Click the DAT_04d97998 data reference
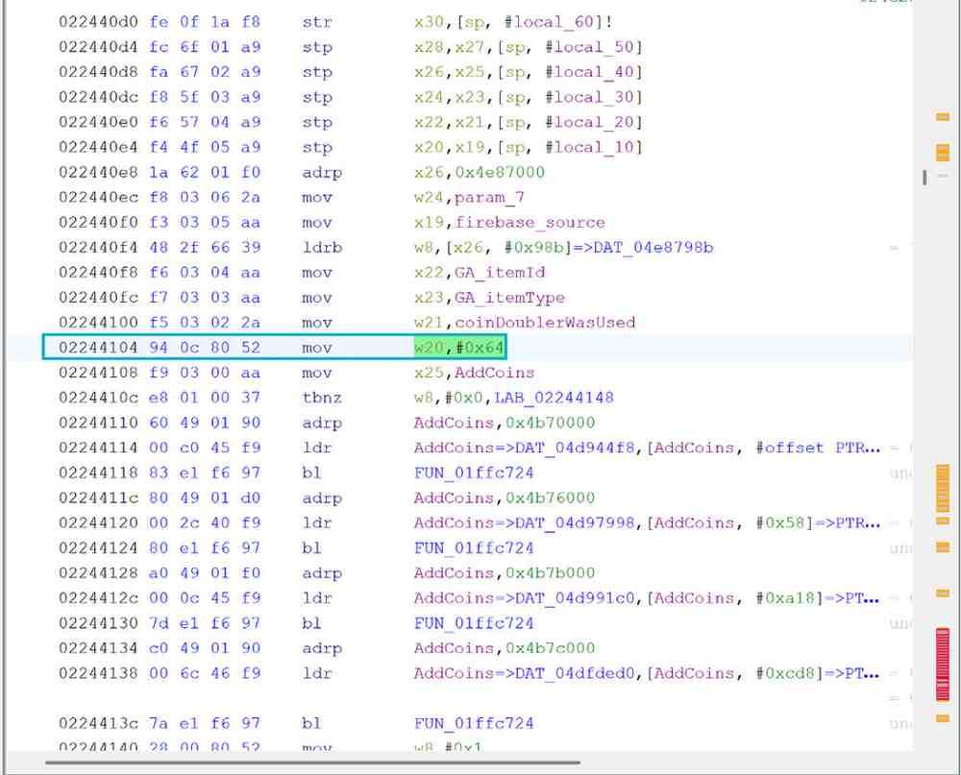Screen dimensions: 961x775 [x=575, y=522]
